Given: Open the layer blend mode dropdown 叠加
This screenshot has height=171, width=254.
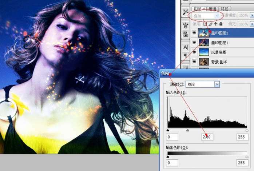Looking at the screenshot, I should pos(205,16).
